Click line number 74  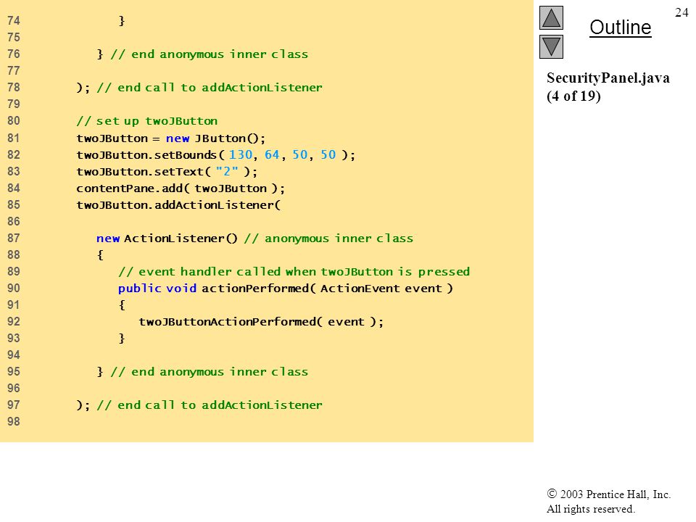pyautogui.click(x=13, y=21)
